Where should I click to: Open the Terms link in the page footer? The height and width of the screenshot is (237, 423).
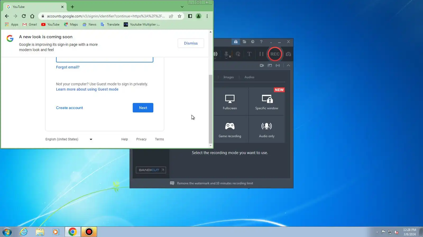pyautogui.click(x=159, y=139)
